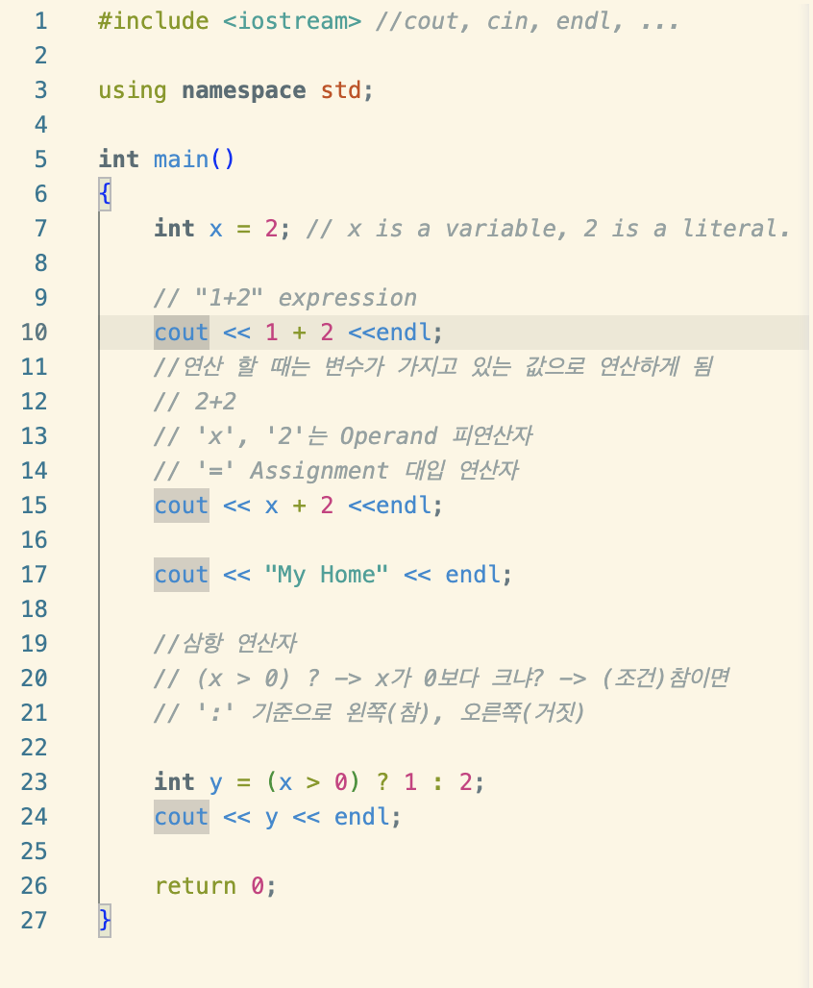Click the opening brace on line 6

105,193
